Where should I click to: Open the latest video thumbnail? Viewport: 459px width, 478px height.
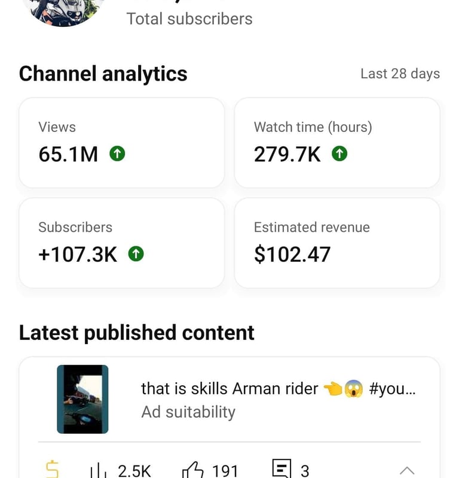82,399
